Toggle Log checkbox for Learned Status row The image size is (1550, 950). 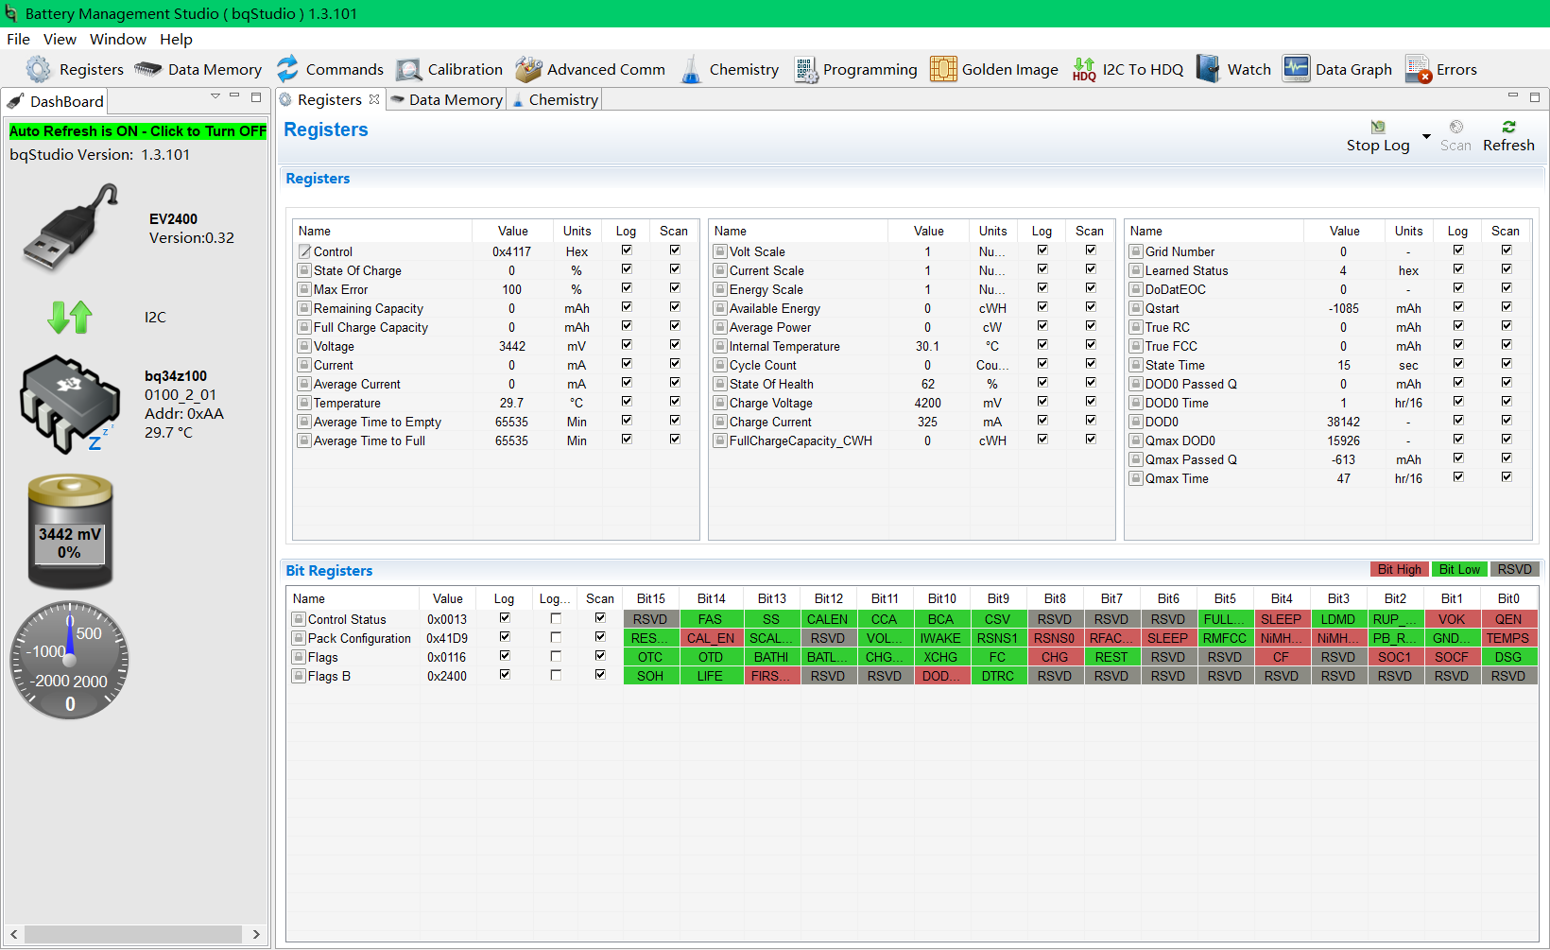1458,269
